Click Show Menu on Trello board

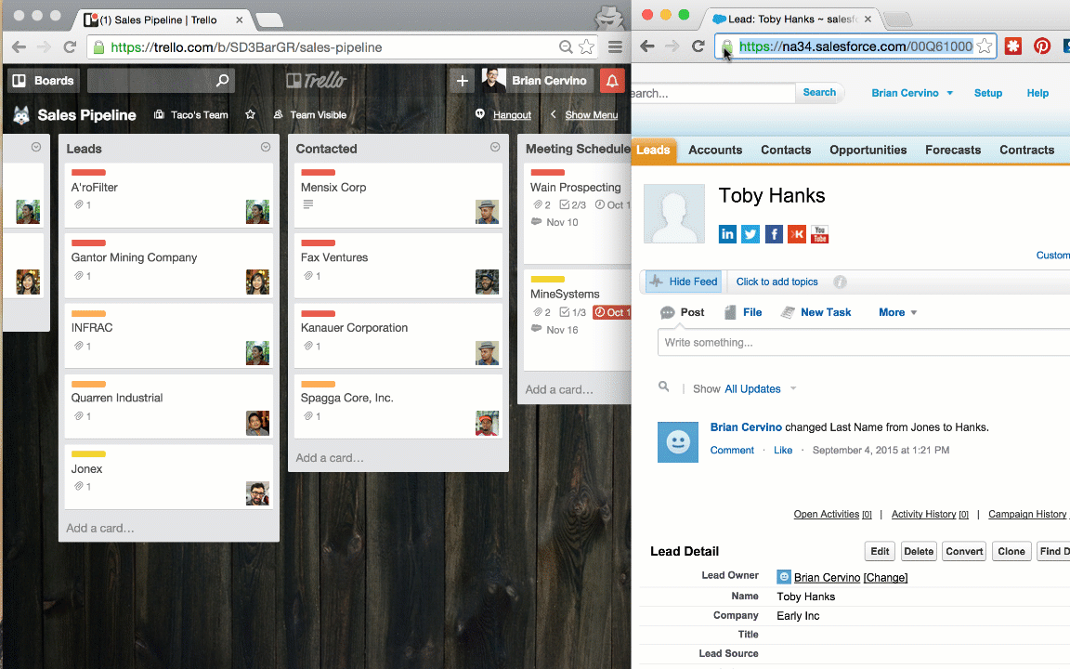click(x=591, y=114)
